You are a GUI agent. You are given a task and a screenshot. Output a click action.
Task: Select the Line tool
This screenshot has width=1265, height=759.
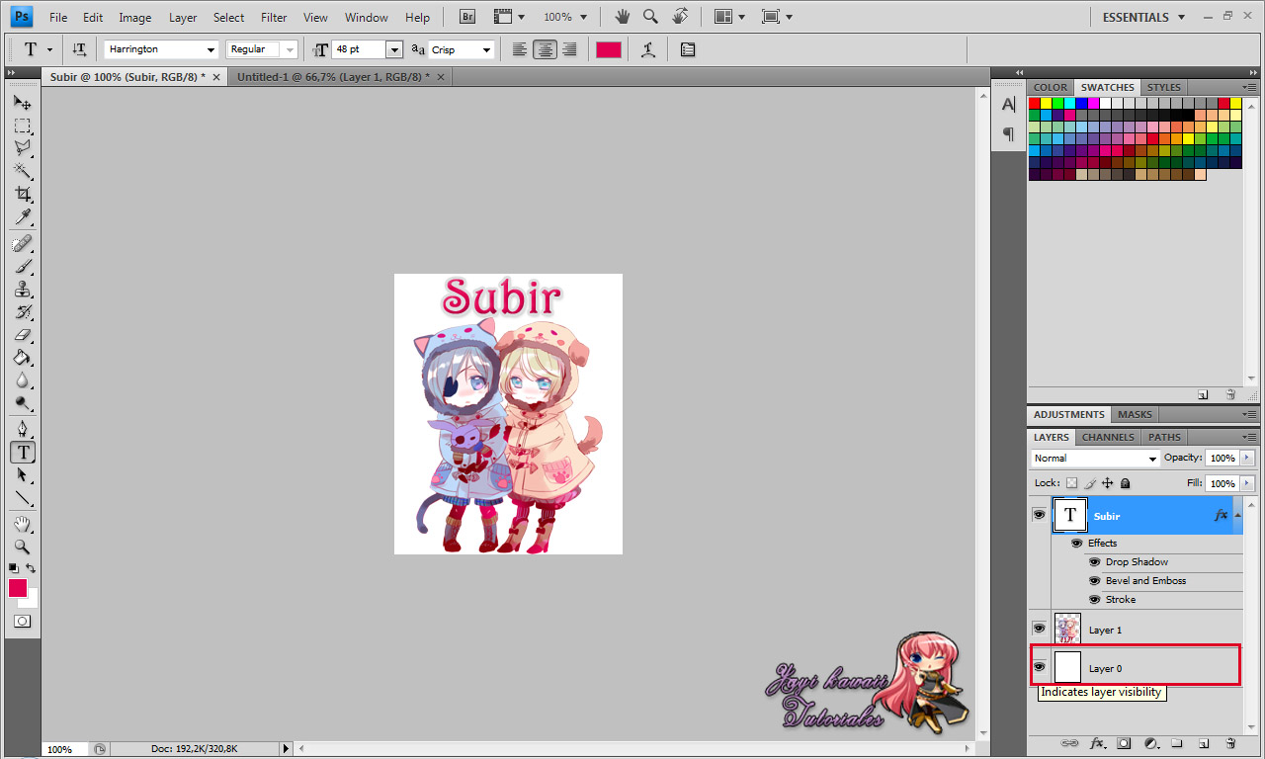[22, 498]
